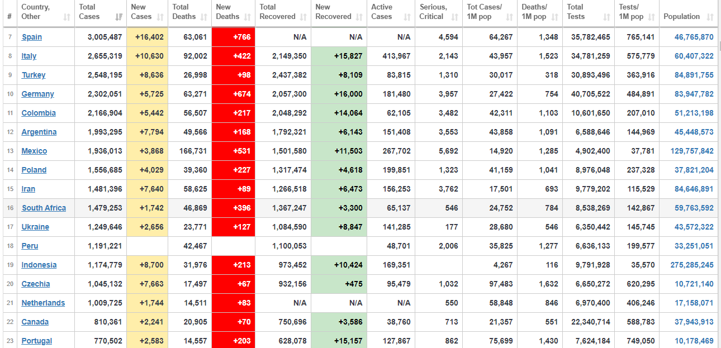This screenshot has width=721, height=348.
Task: Open the Turkey country link
Action: [x=34, y=75]
